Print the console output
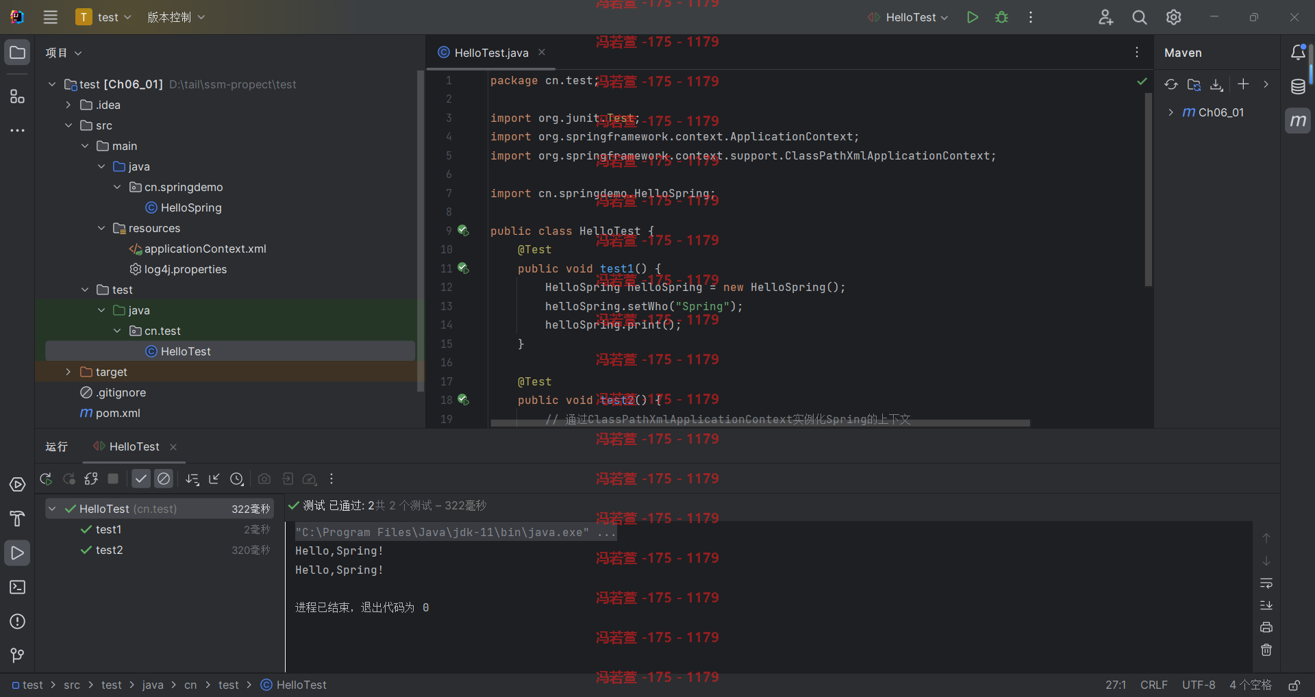 (x=1266, y=627)
